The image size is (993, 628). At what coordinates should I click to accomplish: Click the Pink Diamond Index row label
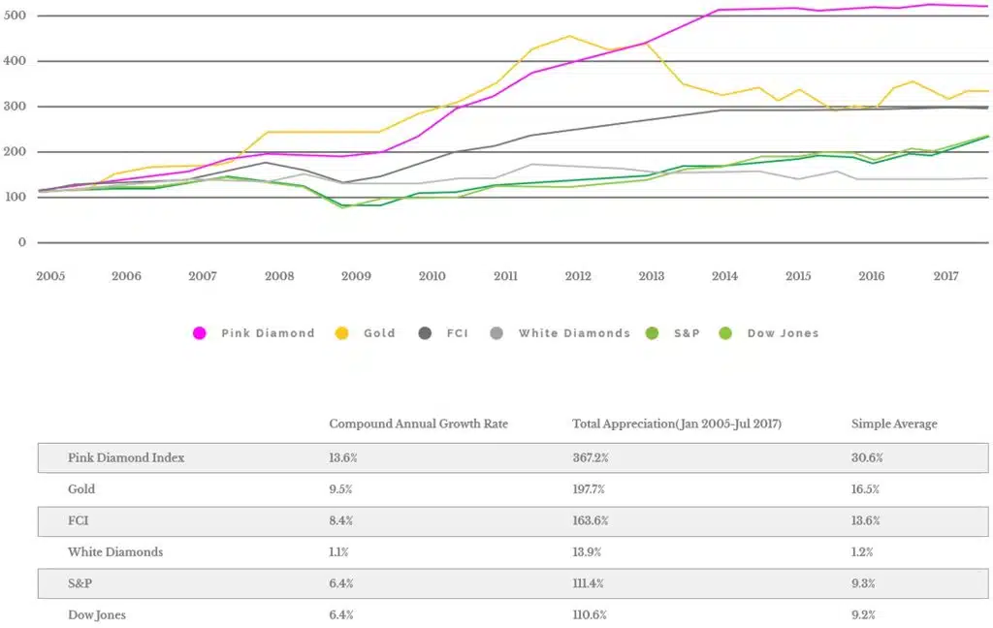126,457
